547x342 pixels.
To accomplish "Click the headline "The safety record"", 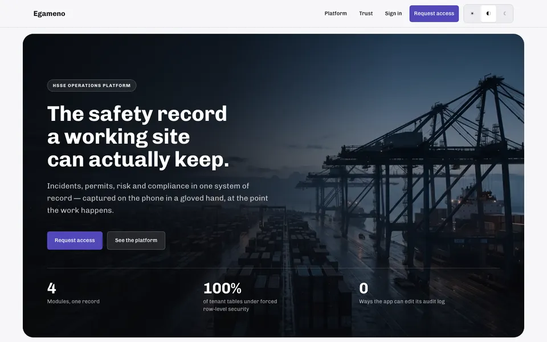I will coord(137,114).
